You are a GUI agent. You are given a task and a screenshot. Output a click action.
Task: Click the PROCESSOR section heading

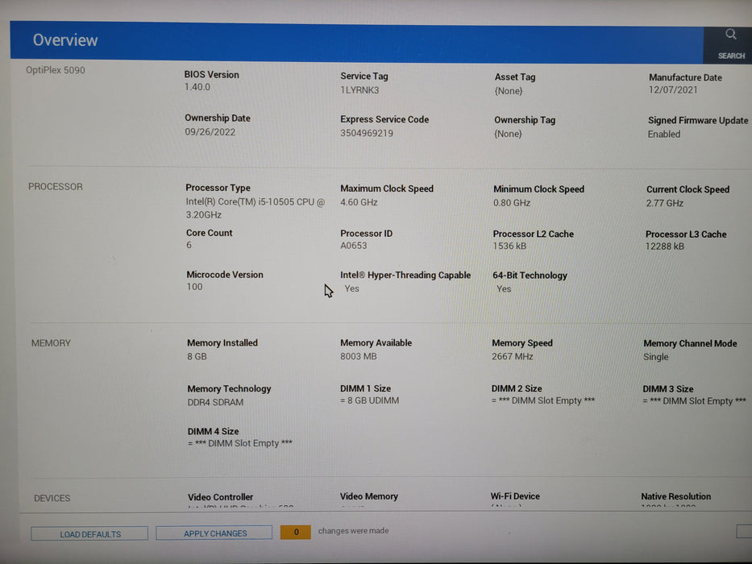[x=55, y=187]
